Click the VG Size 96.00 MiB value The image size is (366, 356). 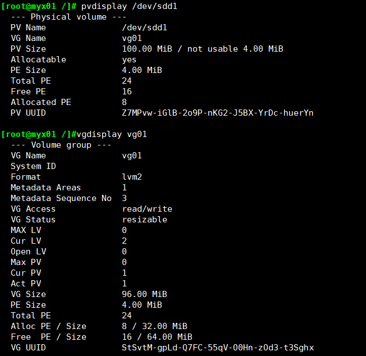(x=144, y=294)
